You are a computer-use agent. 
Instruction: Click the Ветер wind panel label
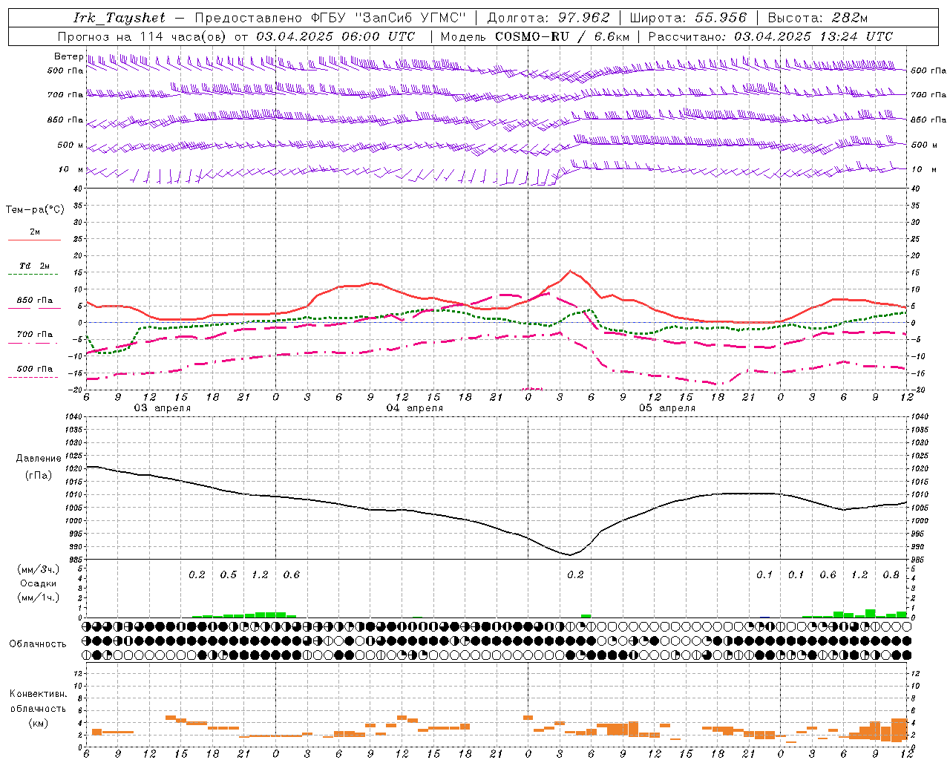click(x=68, y=56)
